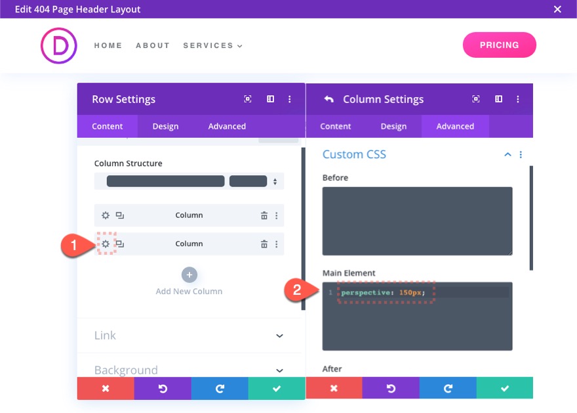Discard changes in Row Settings
Viewport: 577px width, 413px height.
pos(106,388)
